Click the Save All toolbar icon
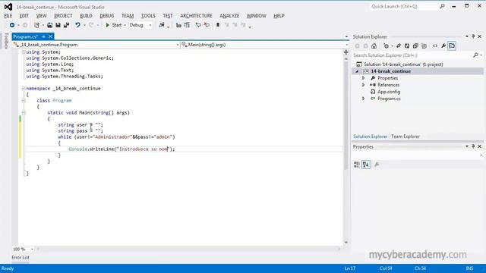Image resolution: width=486 pixels, height=273 pixels. coord(66,25)
